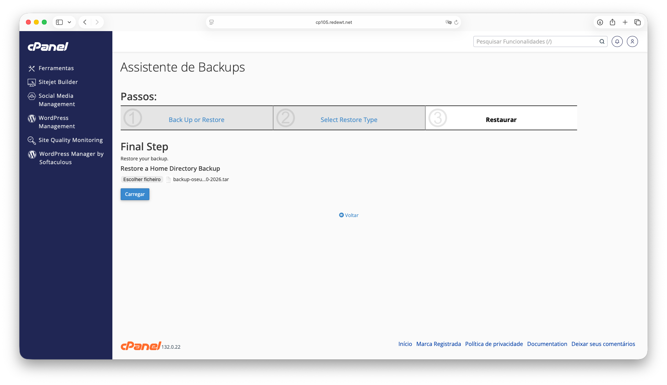Focus the Pesquisar Funcionalidades search field

point(535,41)
